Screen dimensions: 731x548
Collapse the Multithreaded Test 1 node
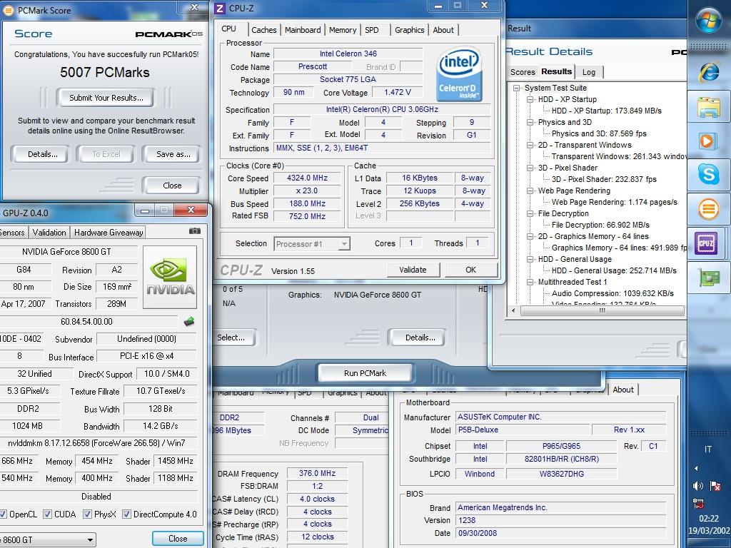530,282
